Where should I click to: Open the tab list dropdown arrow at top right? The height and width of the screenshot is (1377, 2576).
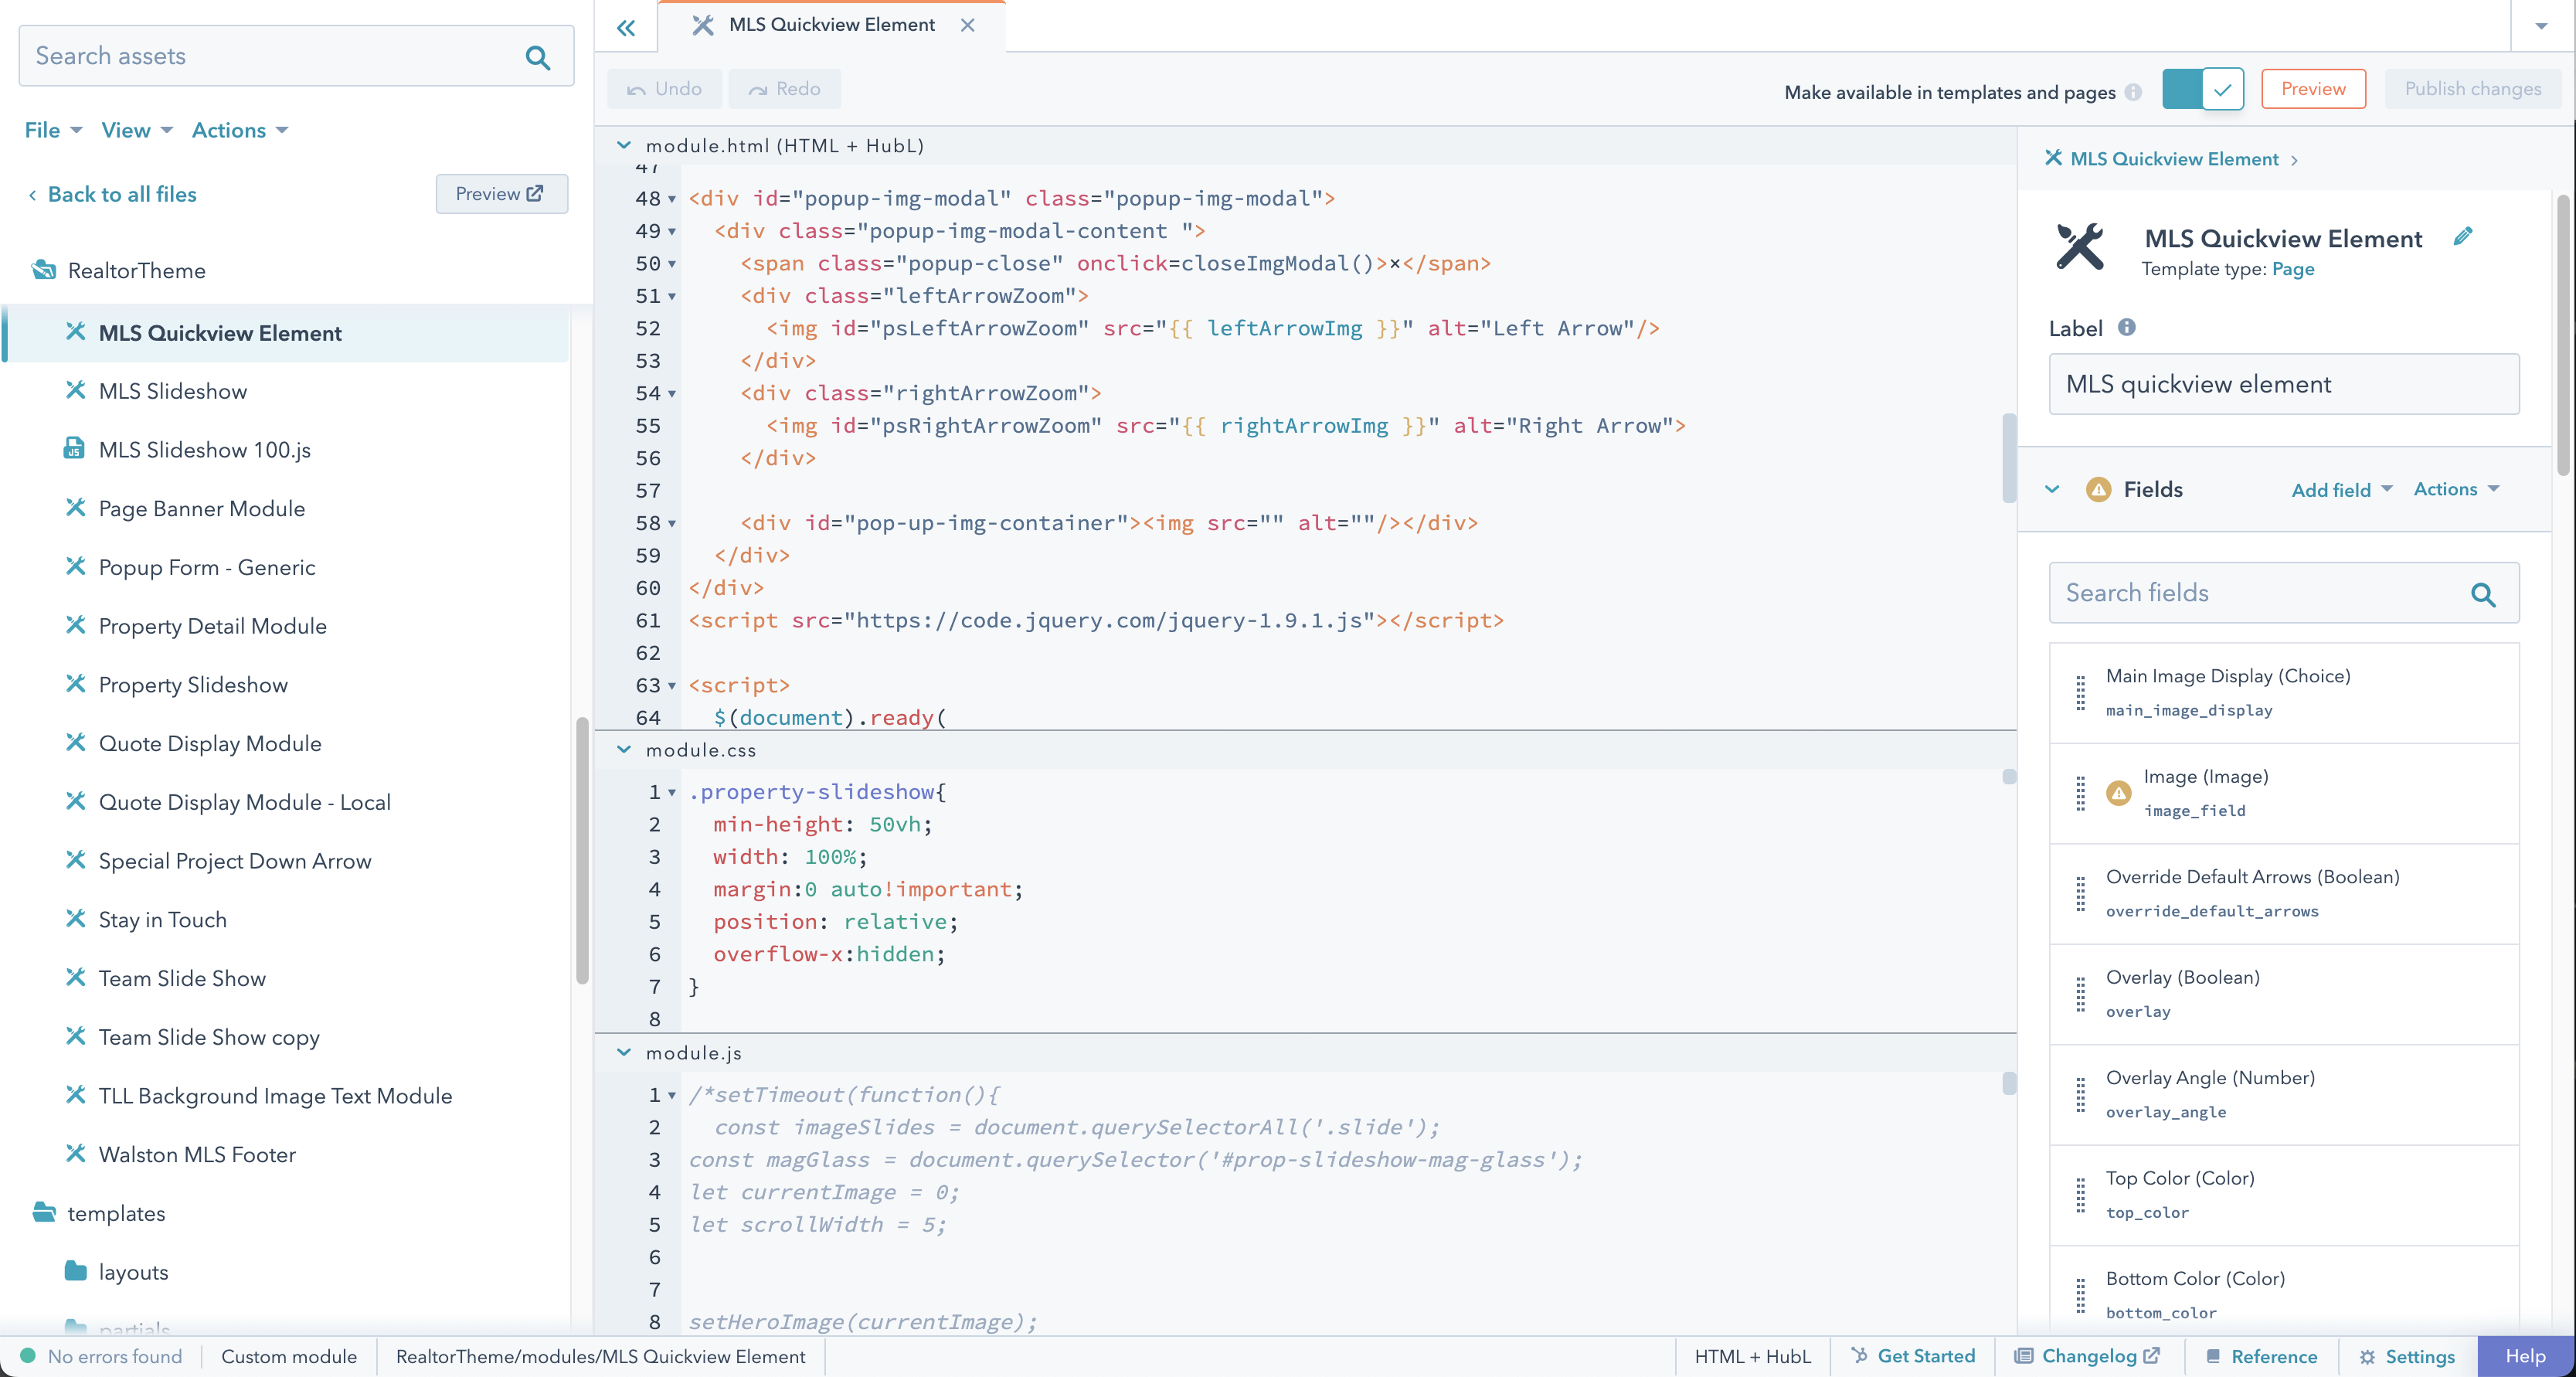coord(2541,26)
